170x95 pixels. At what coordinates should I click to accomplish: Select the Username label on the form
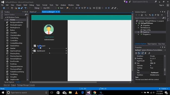click(49, 37)
